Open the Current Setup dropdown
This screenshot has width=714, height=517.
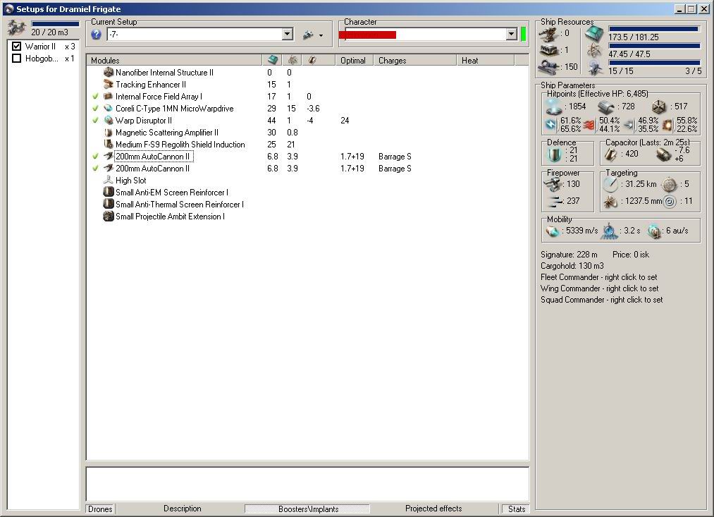coord(288,34)
